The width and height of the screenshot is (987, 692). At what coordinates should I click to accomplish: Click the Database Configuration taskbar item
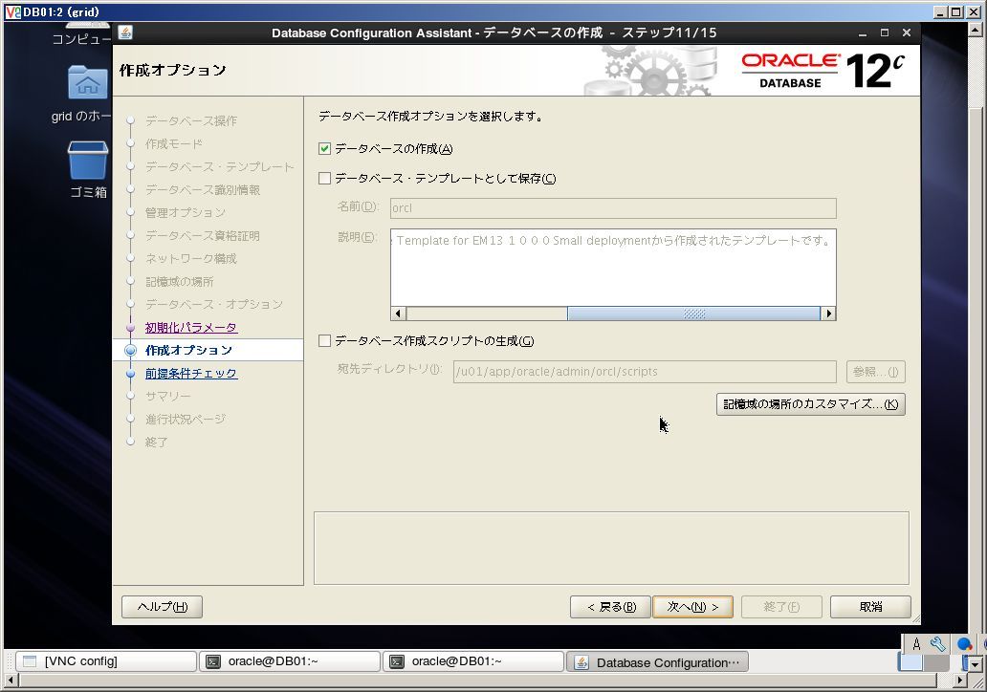click(x=657, y=661)
